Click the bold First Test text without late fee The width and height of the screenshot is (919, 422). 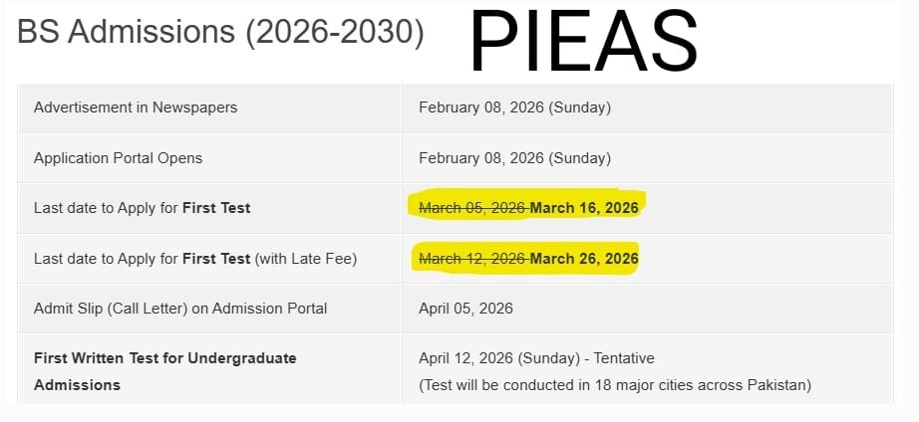(x=216, y=207)
